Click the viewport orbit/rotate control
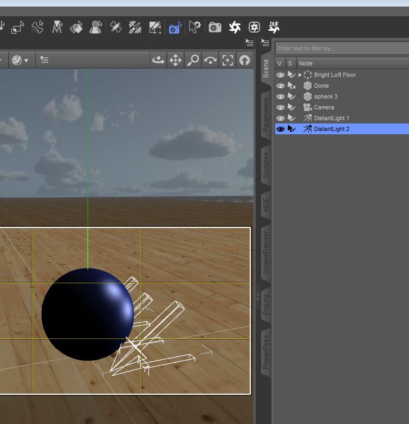The width and height of the screenshot is (409, 424). [x=158, y=60]
